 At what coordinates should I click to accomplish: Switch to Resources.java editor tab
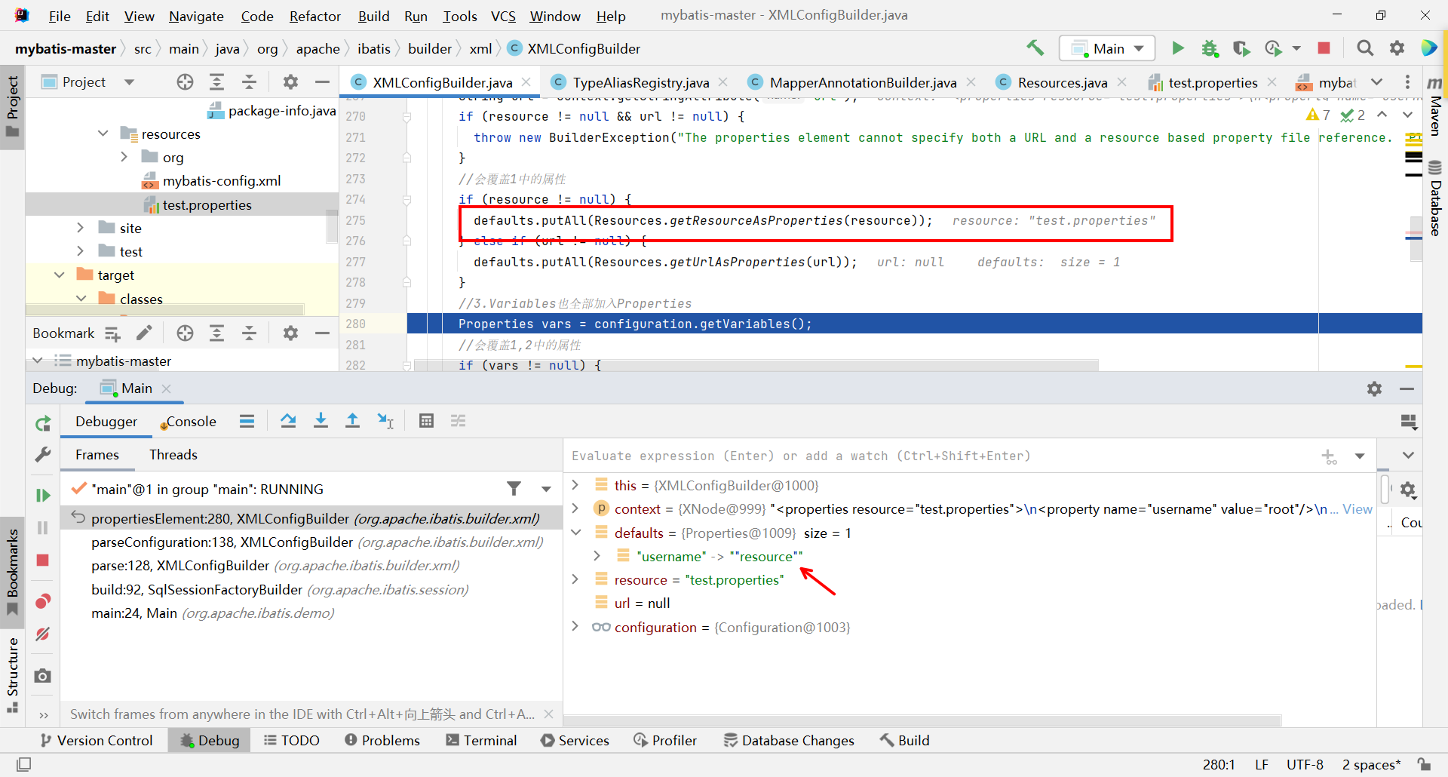coord(1063,82)
